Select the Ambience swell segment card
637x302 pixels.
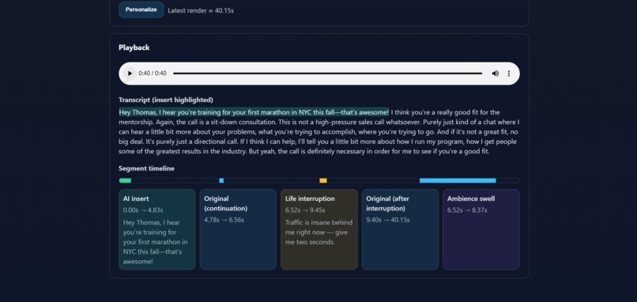click(x=481, y=229)
